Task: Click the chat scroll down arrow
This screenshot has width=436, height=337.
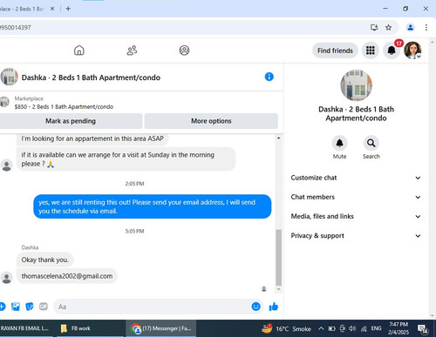Action: point(278,289)
